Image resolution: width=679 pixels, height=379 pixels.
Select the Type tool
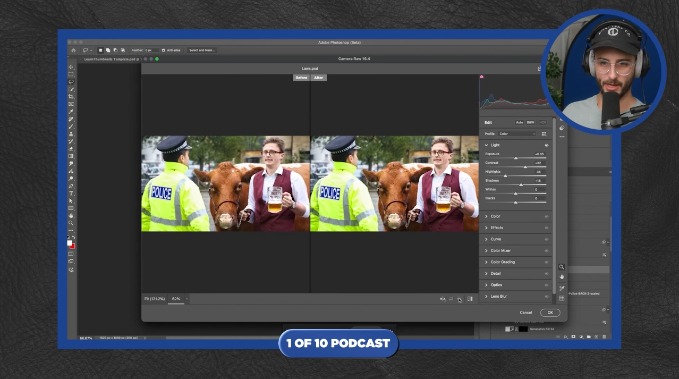[71, 193]
